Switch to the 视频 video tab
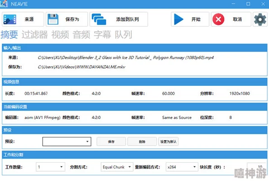This screenshot has width=269, height=183. 60,35
